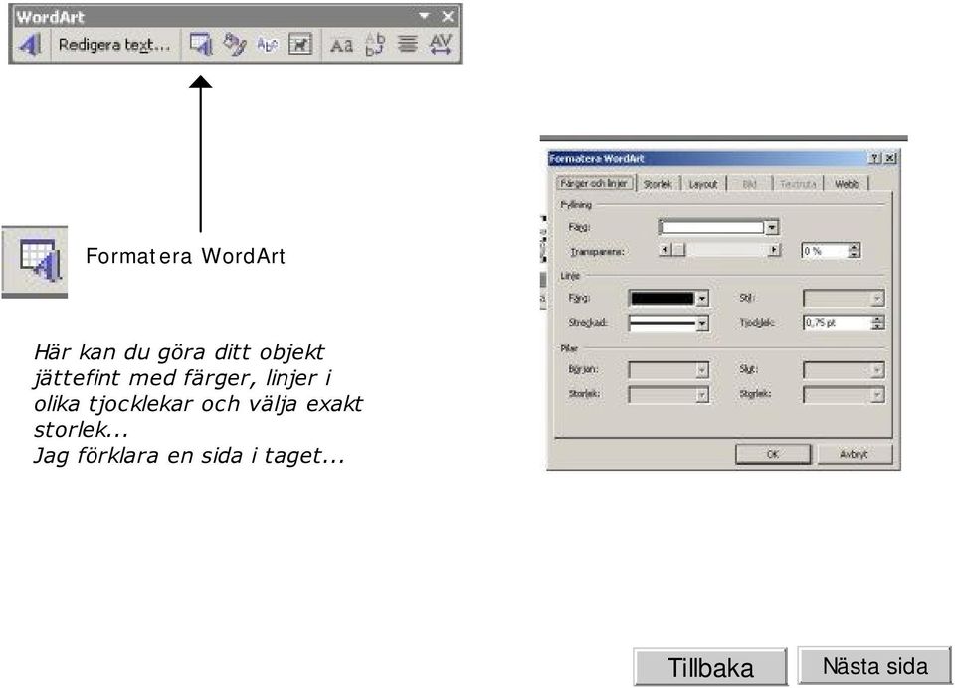Open WordArt toolbar options dropdown arrow
This screenshot has height=688, width=955.
425,17
